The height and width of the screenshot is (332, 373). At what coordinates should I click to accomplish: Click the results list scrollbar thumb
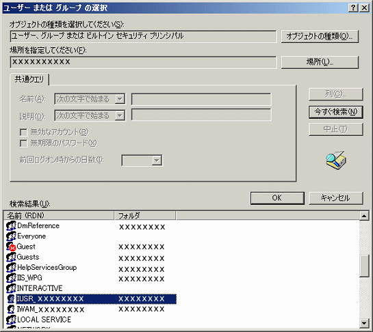point(364,266)
